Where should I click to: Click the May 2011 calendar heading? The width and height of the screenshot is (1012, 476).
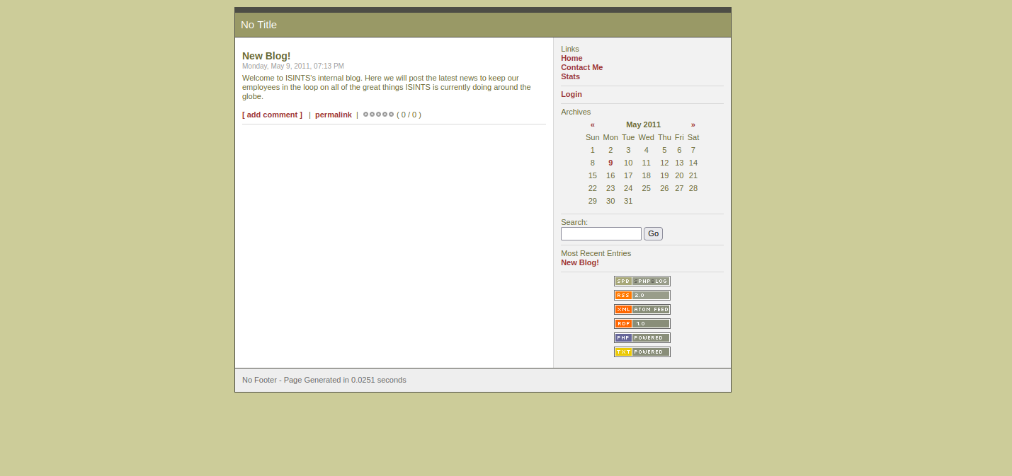[643, 124]
